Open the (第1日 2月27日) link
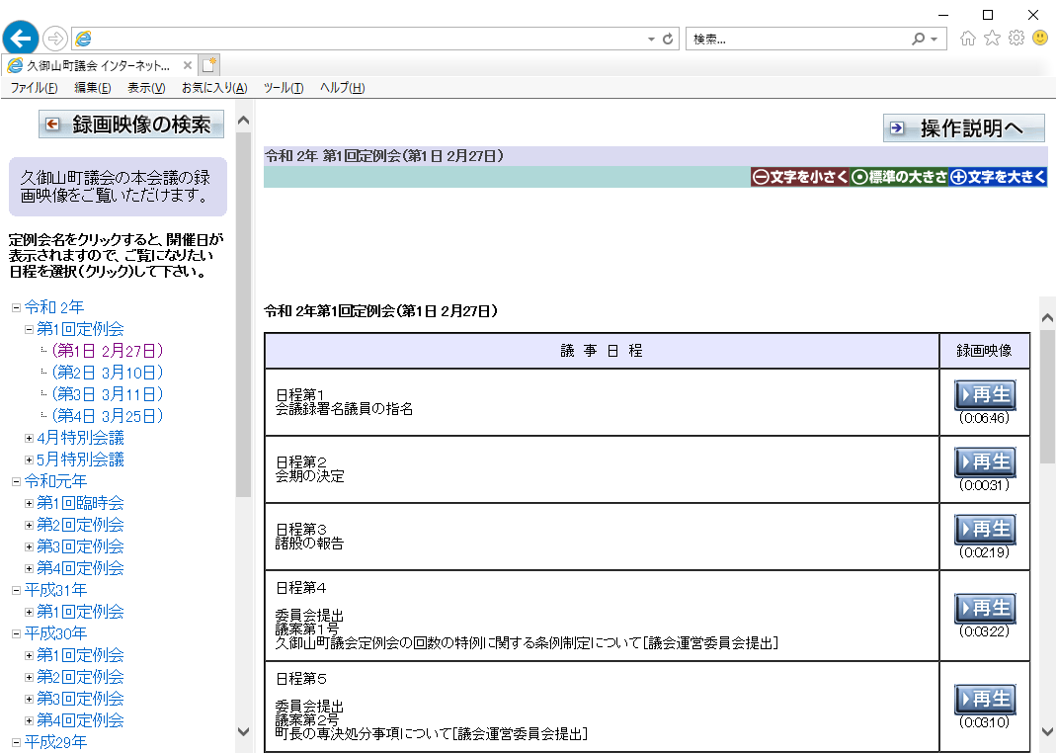1057x754 pixels. pyautogui.click(x=108, y=351)
